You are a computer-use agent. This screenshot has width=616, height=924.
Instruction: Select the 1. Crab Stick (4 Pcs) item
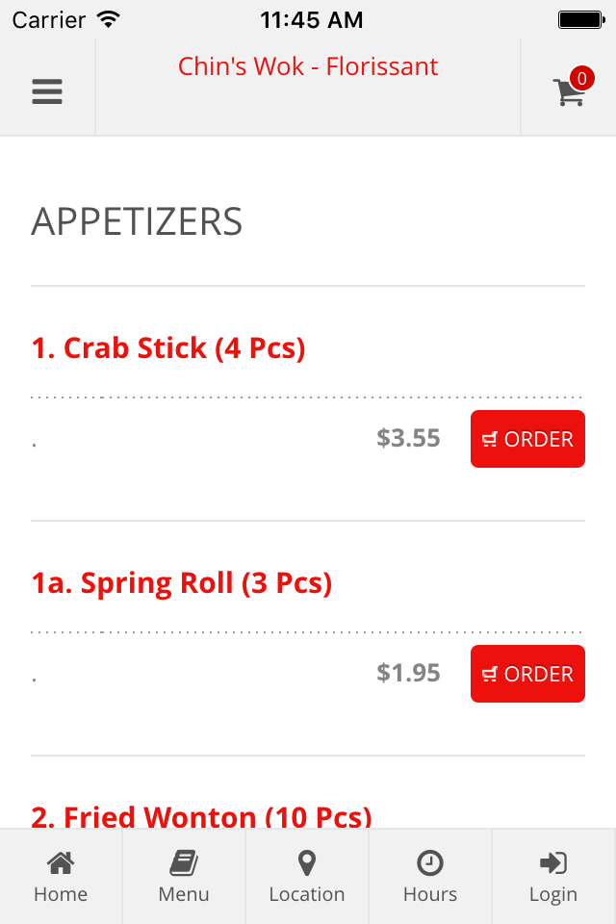pyautogui.click(x=168, y=347)
